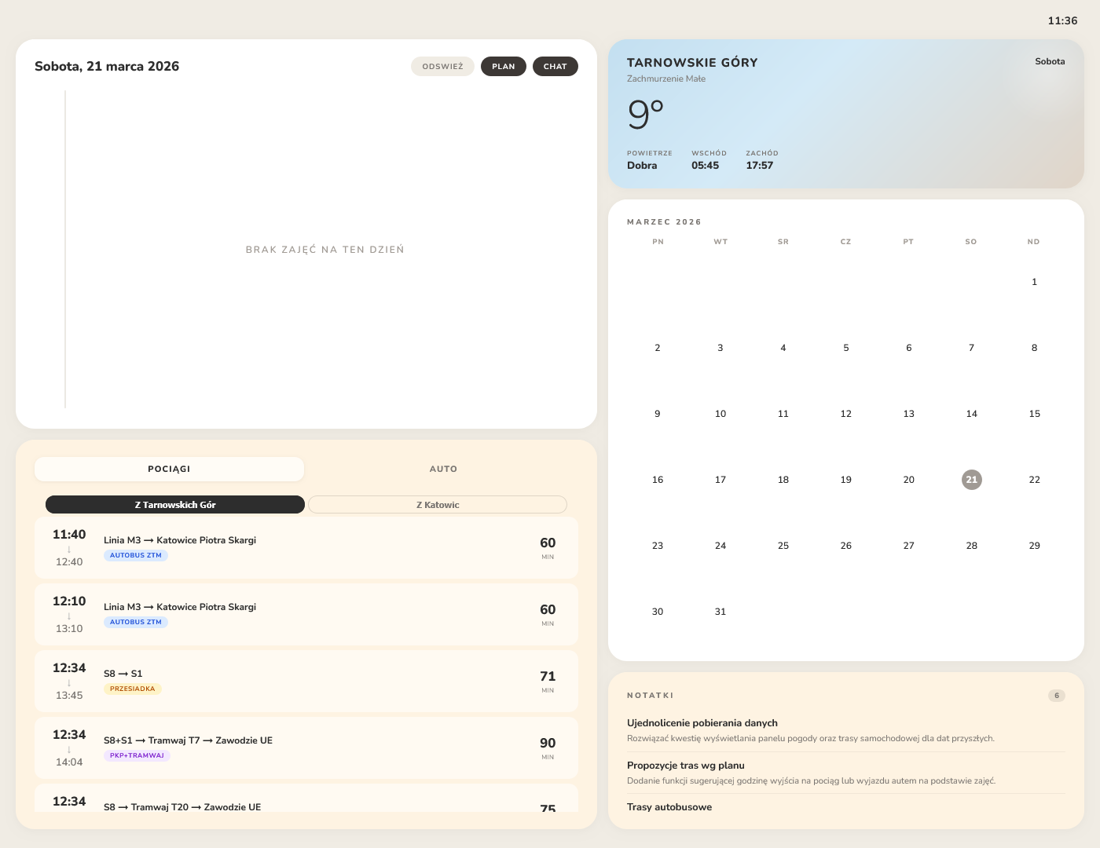1100x848 pixels.
Task: Click the AUTOBUS ZTM badge on the 11:40 route
Action: pyautogui.click(x=135, y=555)
